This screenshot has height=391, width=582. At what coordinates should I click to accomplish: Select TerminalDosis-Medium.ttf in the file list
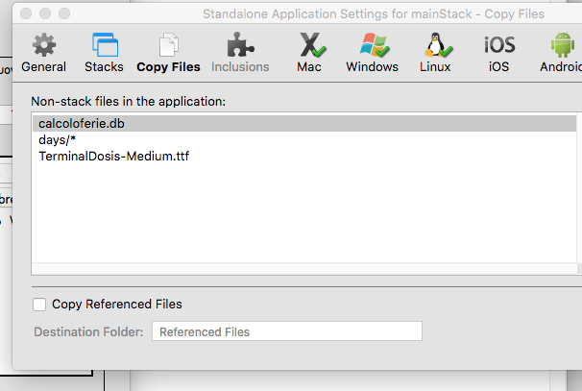click(x=113, y=156)
